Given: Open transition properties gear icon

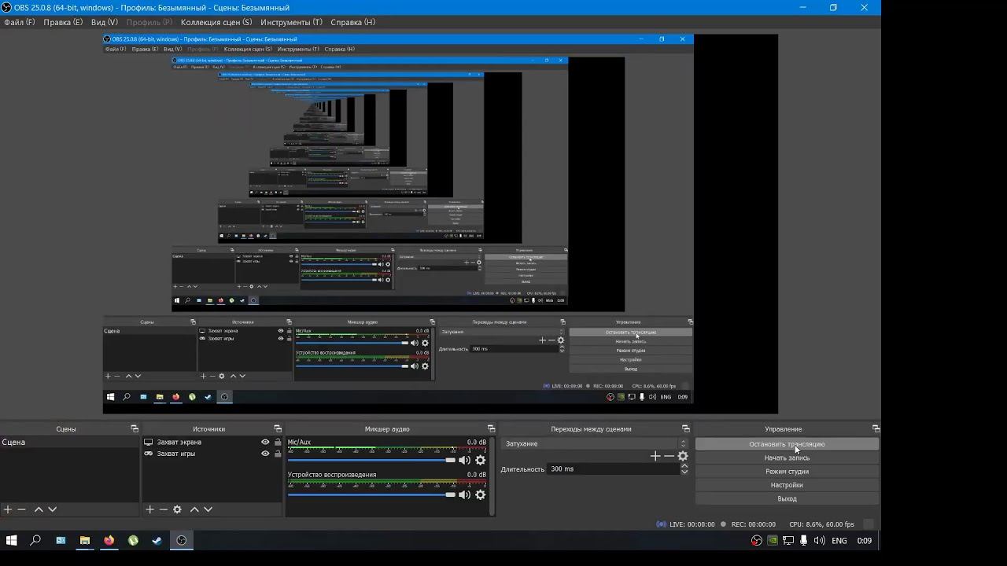Looking at the screenshot, I should pos(683,456).
